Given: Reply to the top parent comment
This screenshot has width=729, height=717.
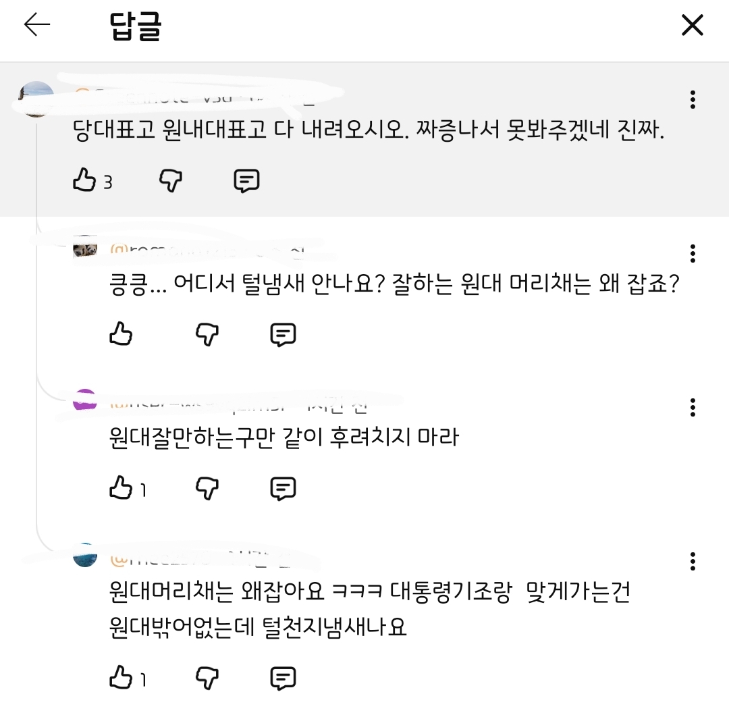Looking at the screenshot, I should 246,180.
